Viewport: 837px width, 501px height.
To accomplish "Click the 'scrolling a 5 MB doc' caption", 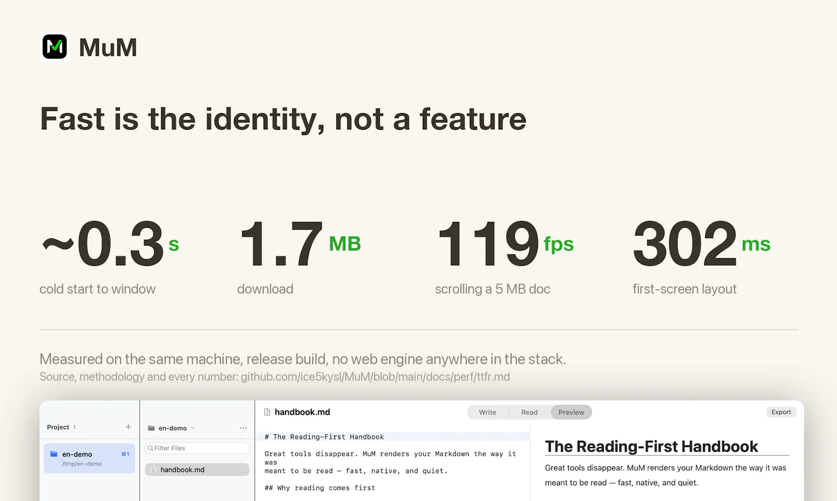I will (493, 289).
